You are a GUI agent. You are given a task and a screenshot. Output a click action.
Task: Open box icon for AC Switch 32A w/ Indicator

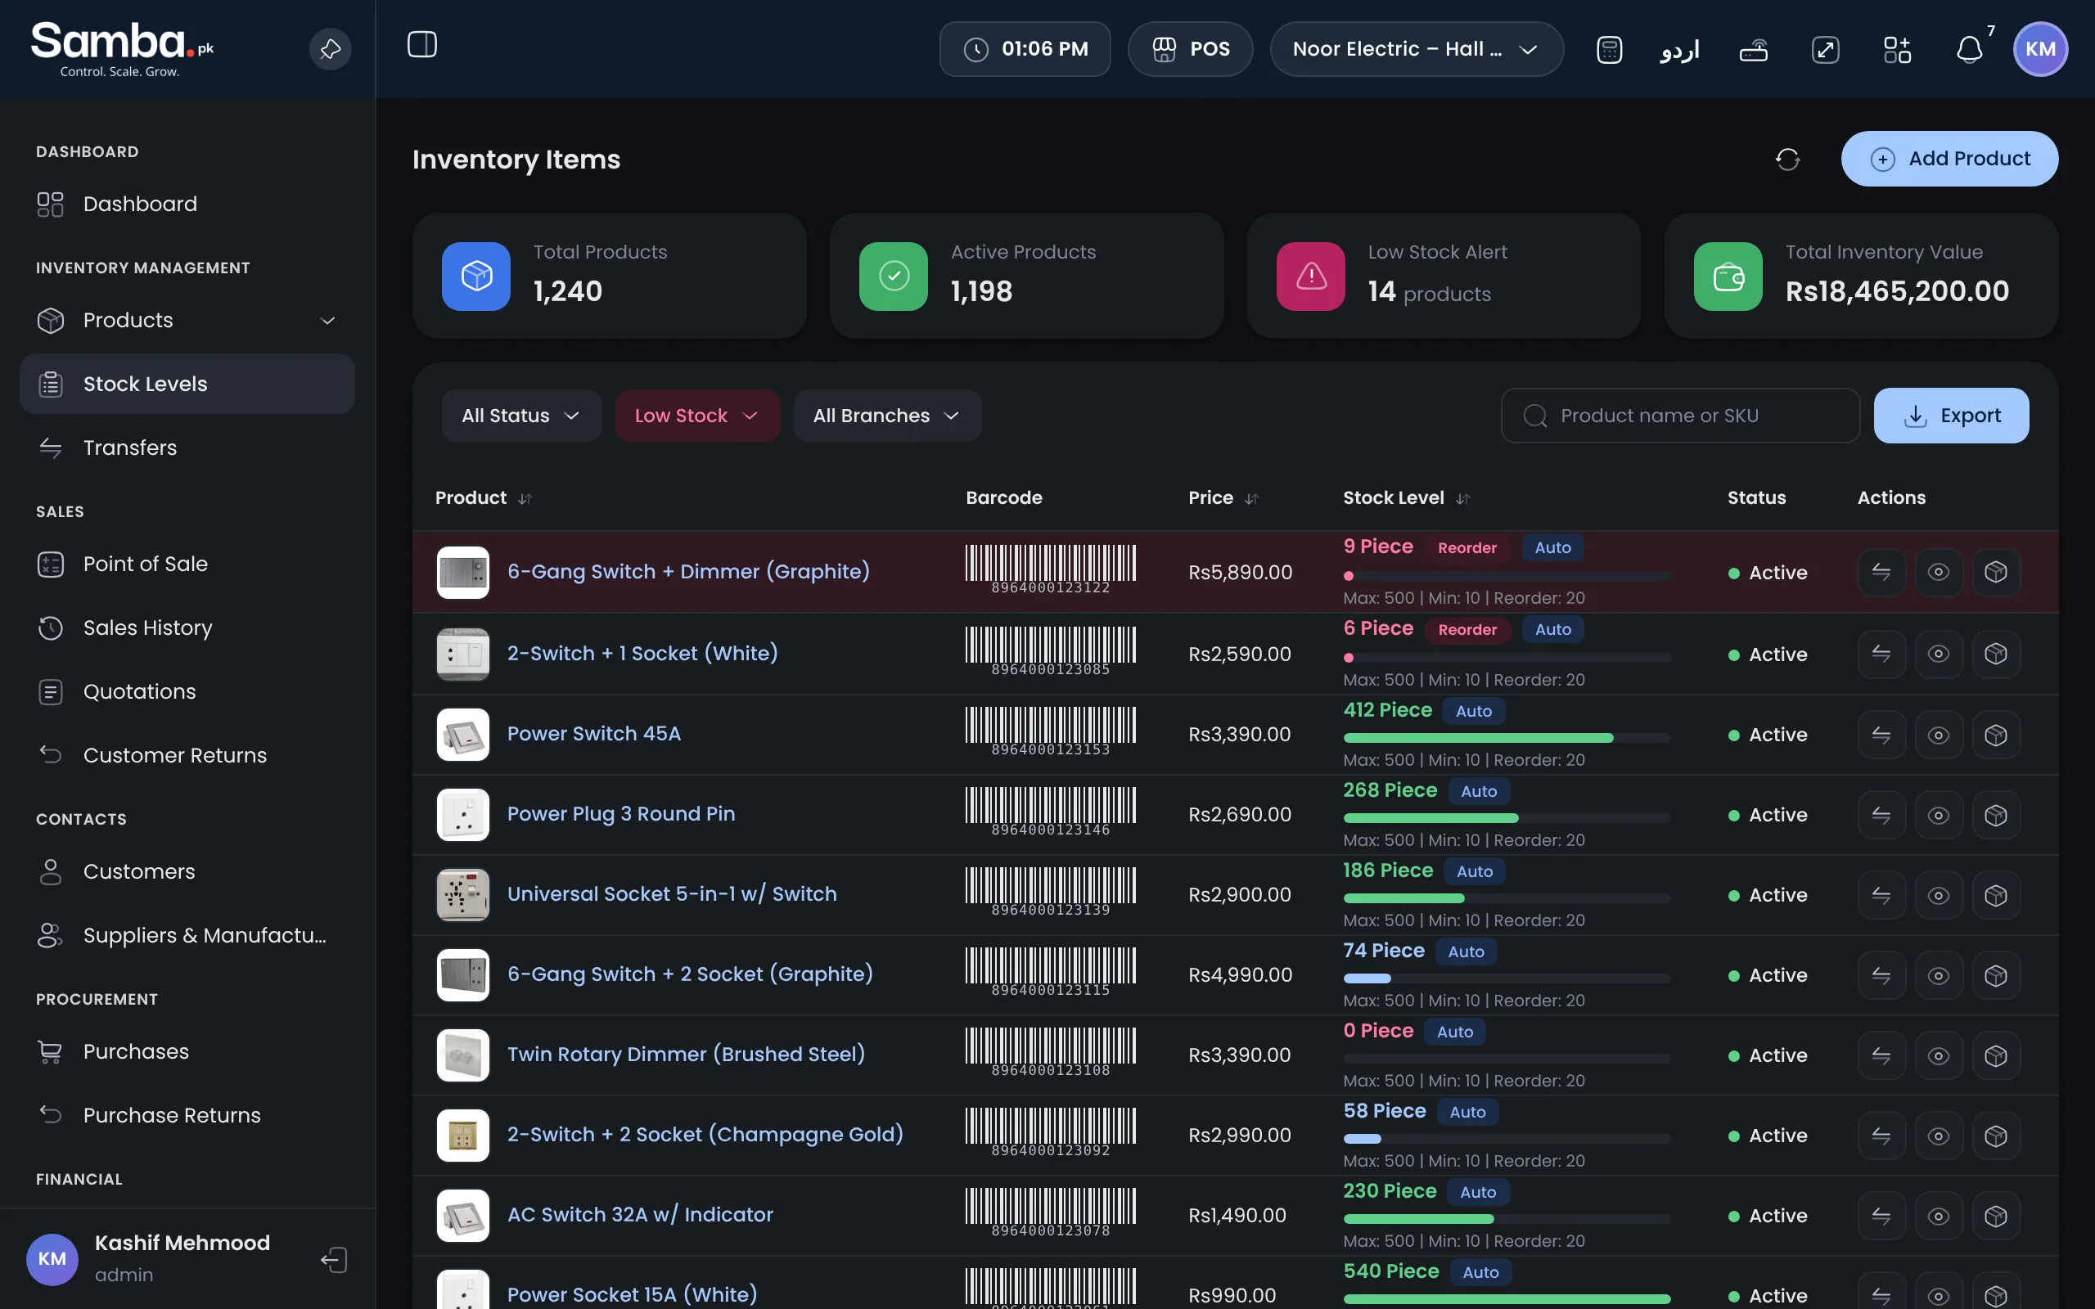(1994, 1216)
